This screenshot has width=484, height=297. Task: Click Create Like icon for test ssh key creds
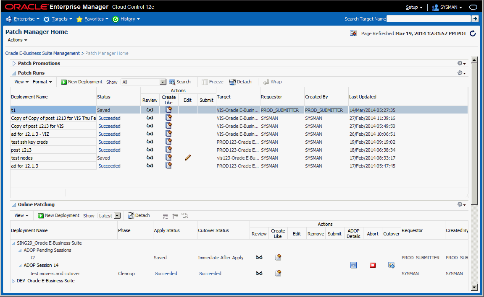pos(168,142)
